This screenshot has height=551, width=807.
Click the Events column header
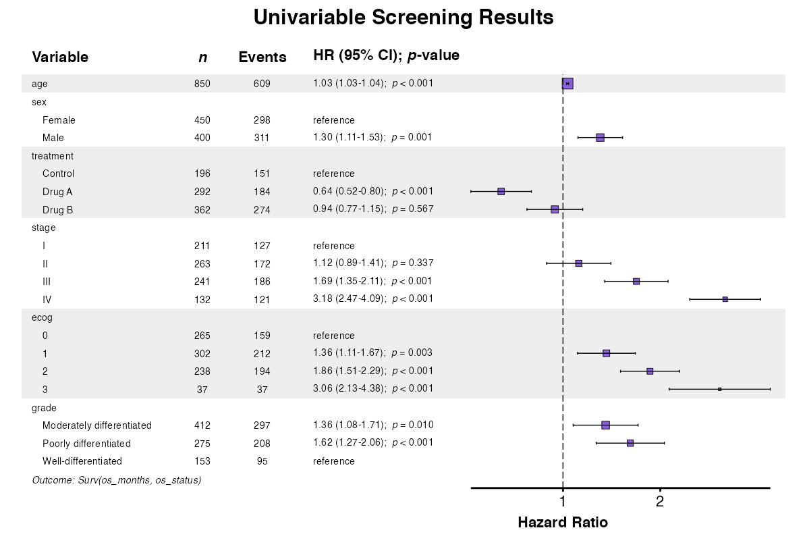[262, 57]
